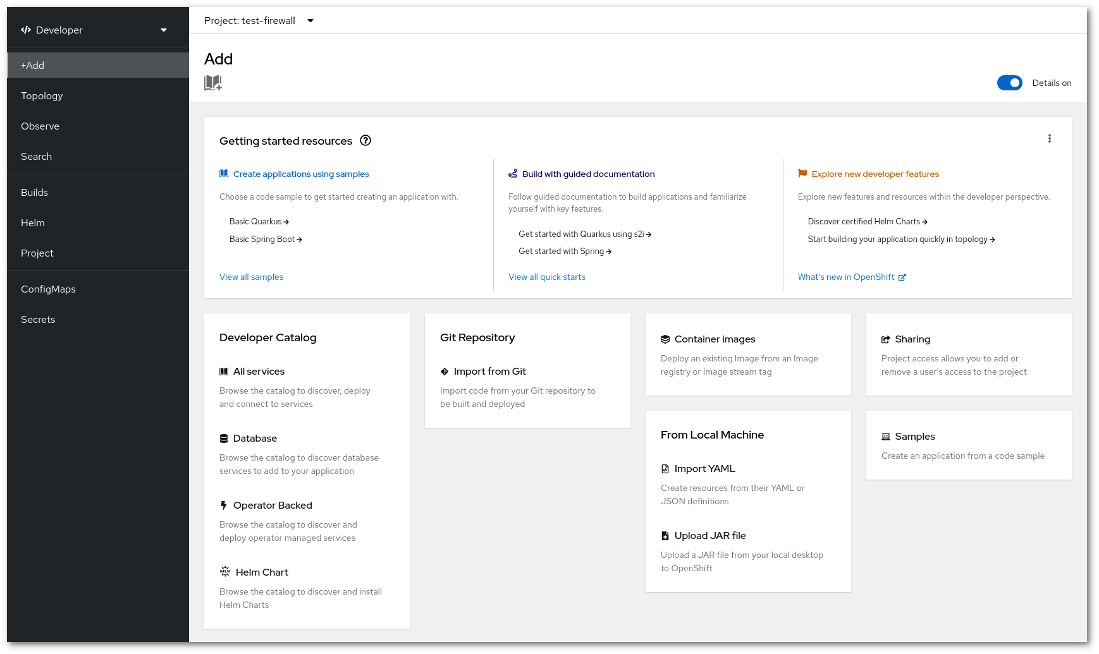This screenshot has height=654, width=1099.
Task: Open Discover certified Helm Charts link
Action: [868, 222]
